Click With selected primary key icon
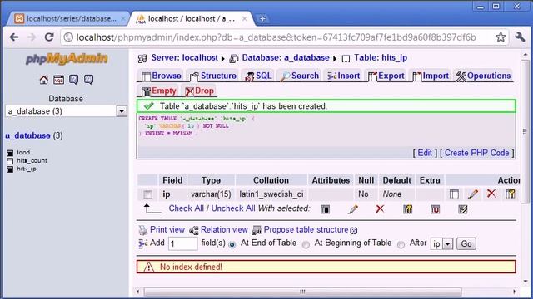This screenshot has width=533, height=299. click(x=407, y=209)
